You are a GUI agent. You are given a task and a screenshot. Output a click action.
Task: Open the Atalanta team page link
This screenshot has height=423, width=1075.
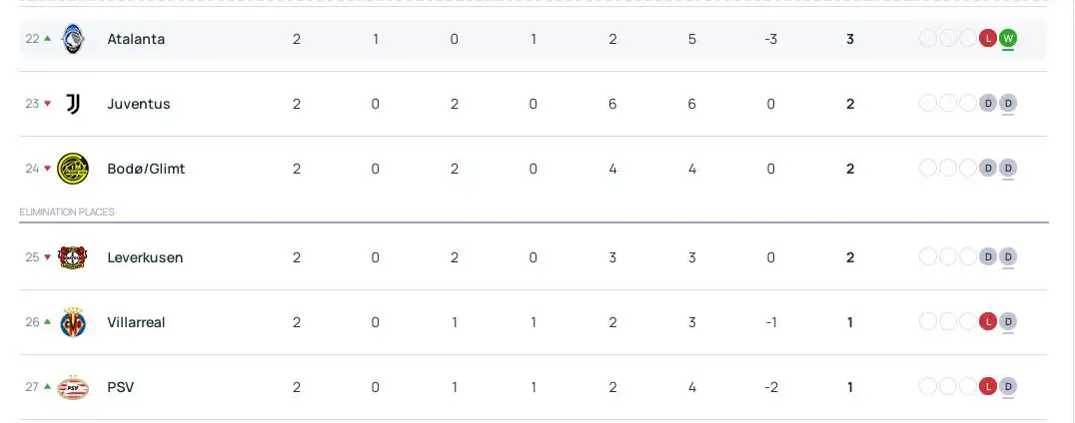pyautogui.click(x=136, y=39)
